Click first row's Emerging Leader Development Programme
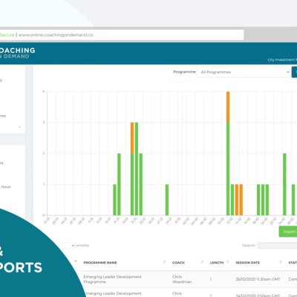Viewport: 297px width, 297px height. tap(112, 279)
